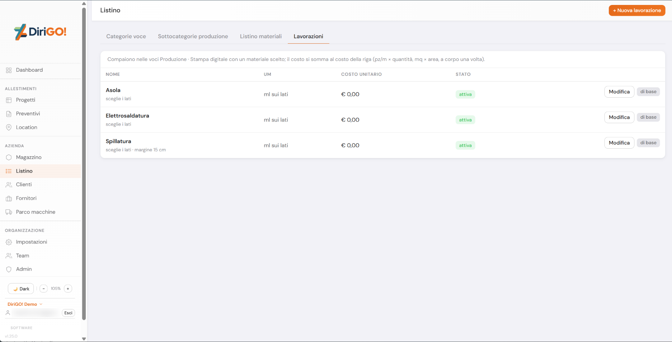This screenshot has width=672, height=342.
Task: Expand the DiriGO! Demo organization dropdown
Action: pos(25,304)
